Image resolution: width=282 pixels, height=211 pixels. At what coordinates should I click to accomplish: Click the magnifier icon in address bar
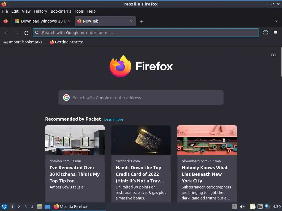point(37,33)
